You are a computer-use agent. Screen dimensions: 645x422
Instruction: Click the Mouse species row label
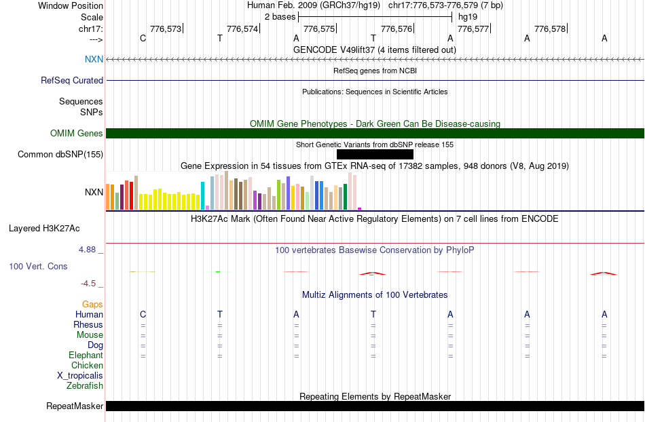click(90, 335)
